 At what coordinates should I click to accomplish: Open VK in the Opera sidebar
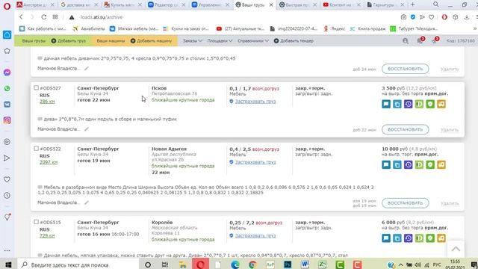click(7, 105)
